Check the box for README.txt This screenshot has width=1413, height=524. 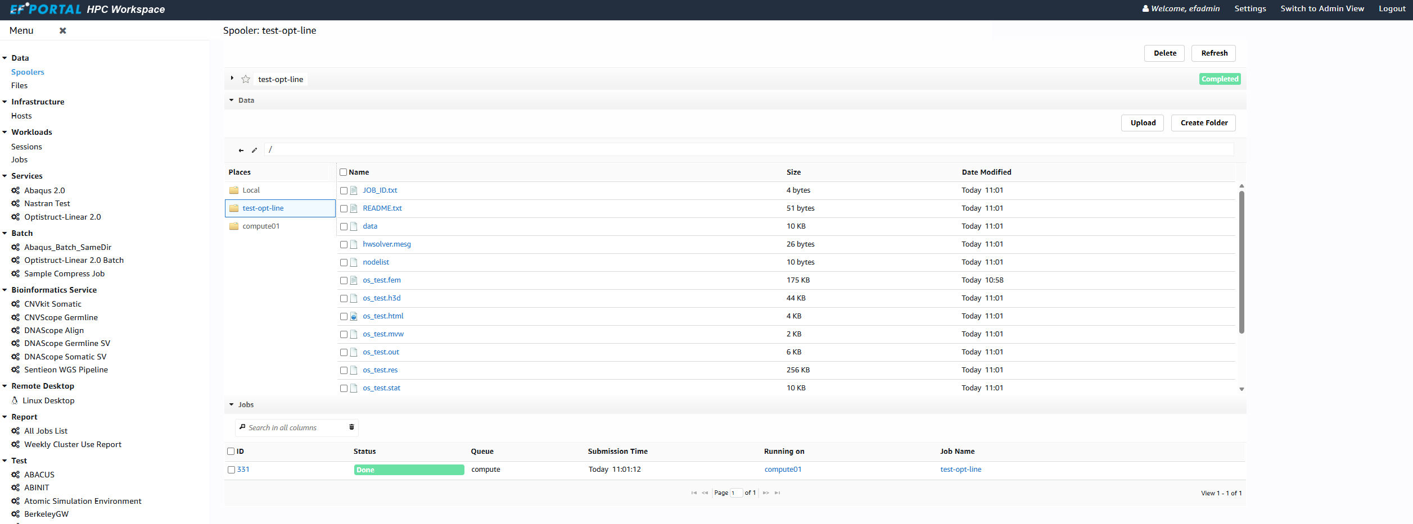(344, 208)
